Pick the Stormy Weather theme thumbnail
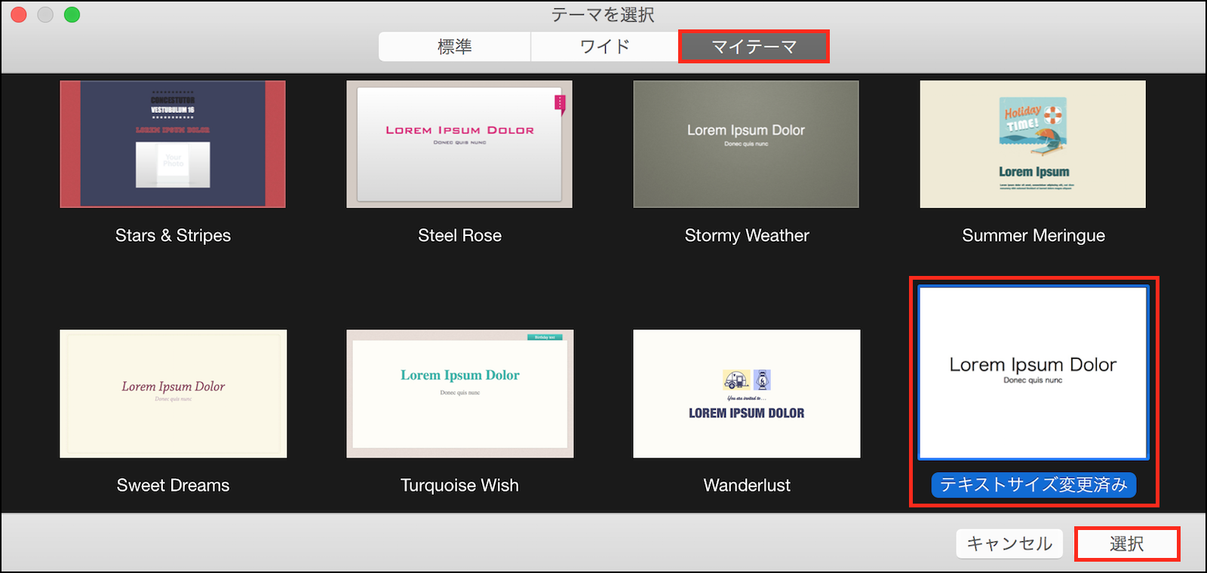Viewport: 1207px width, 573px height. (x=746, y=144)
